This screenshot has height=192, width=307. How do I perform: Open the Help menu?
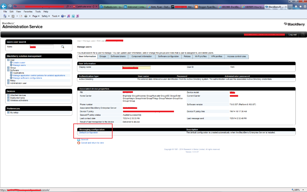tap(46, 12)
